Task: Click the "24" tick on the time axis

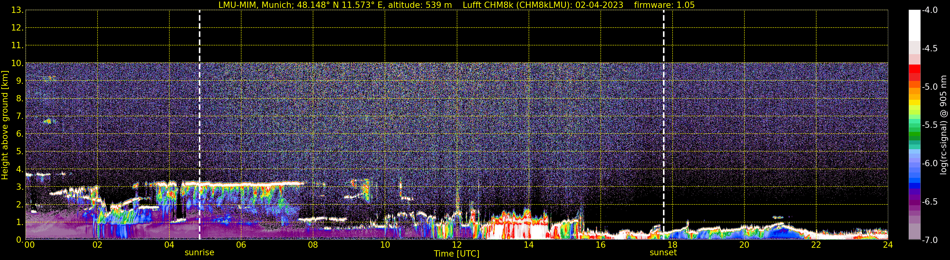Action: click(x=888, y=245)
